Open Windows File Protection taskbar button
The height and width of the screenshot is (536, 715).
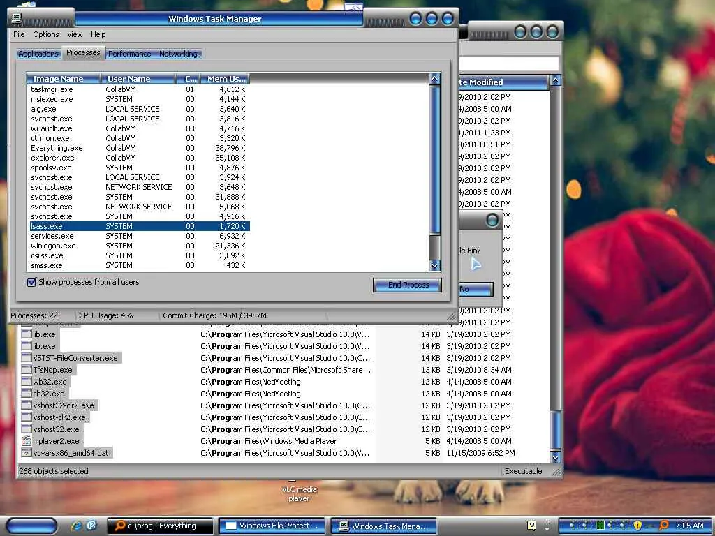click(272, 526)
